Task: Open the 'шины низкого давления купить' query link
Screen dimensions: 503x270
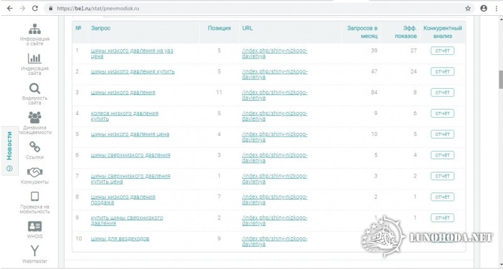Action: (x=133, y=71)
